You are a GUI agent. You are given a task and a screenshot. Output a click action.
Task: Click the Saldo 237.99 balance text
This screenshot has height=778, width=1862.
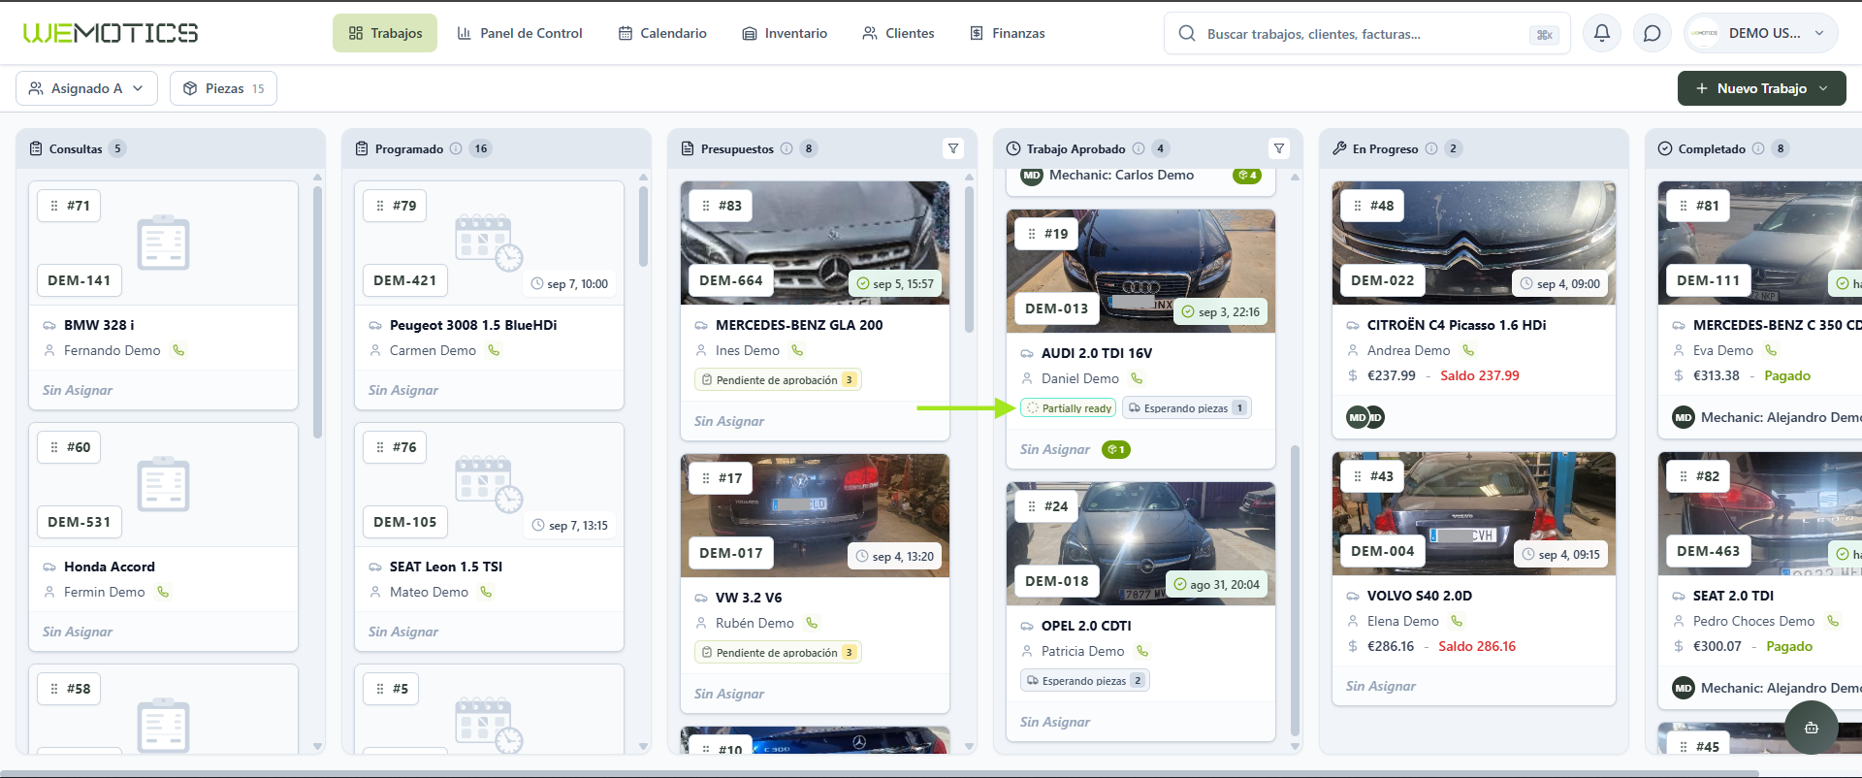1480,375
